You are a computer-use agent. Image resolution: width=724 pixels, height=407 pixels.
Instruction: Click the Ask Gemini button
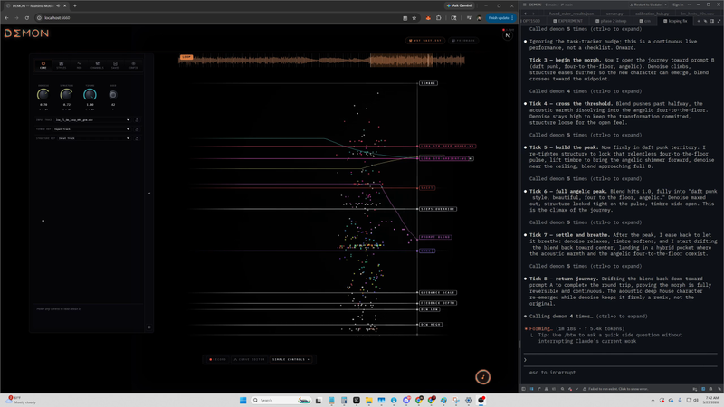[460, 5]
